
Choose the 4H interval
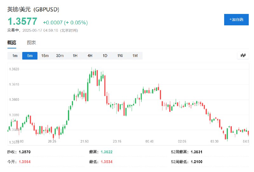click(90, 56)
